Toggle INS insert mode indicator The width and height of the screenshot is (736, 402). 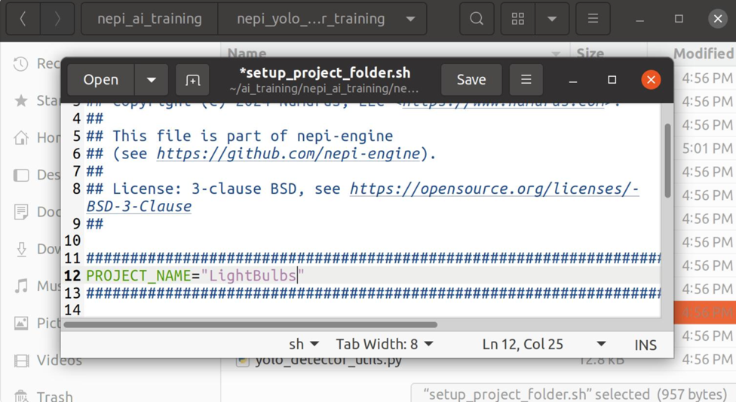click(x=645, y=345)
